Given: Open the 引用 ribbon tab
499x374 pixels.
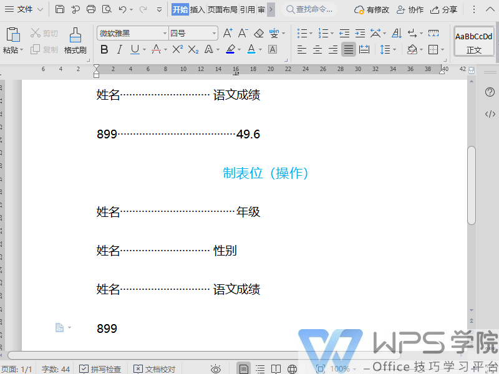Looking at the screenshot, I should [247, 9].
